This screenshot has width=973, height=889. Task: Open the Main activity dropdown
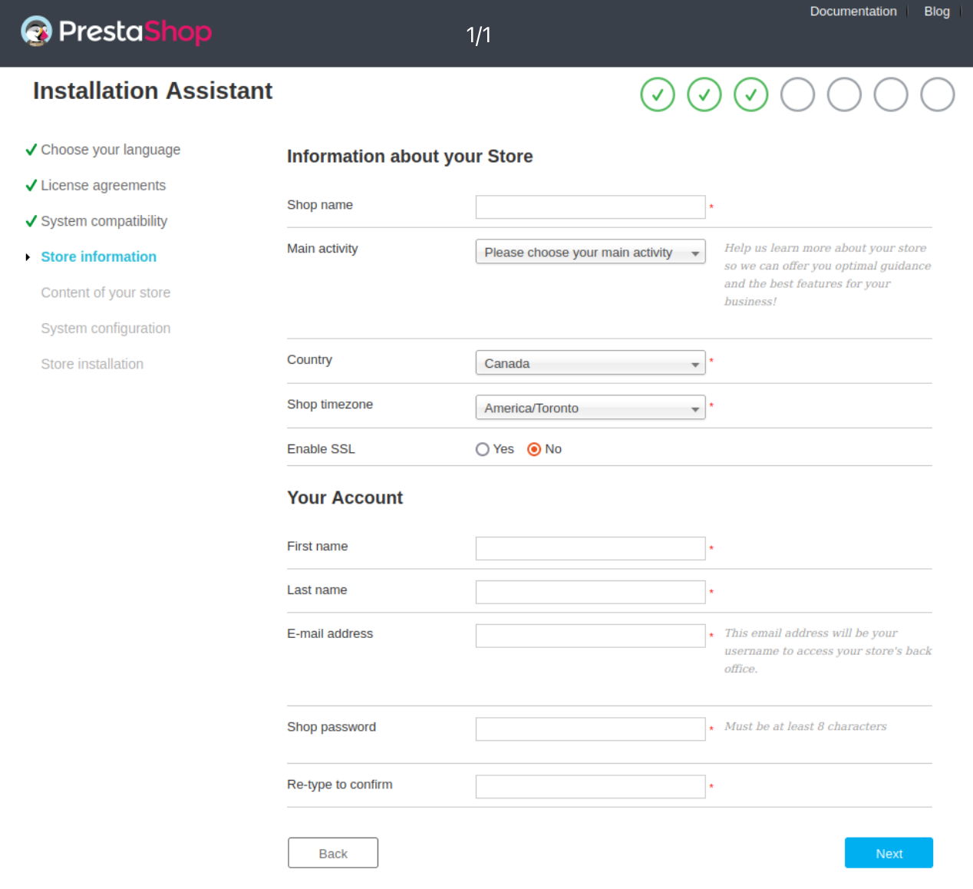tap(590, 253)
